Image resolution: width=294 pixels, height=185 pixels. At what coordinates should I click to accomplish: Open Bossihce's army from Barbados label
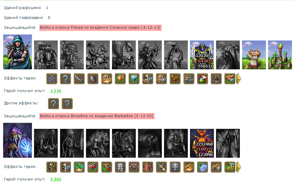tap(97, 116)
